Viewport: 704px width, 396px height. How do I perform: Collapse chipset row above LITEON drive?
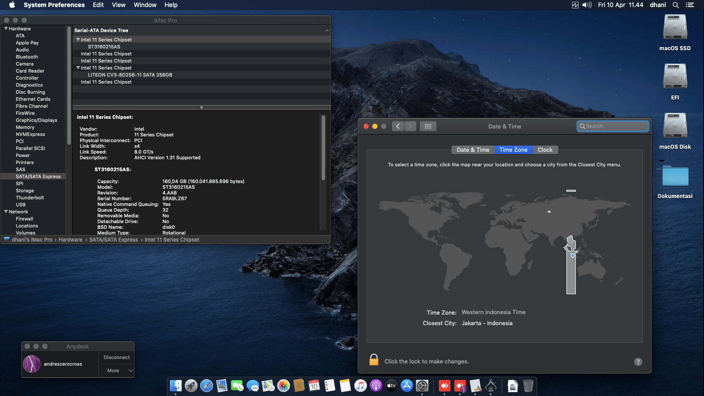click(78, 68)
